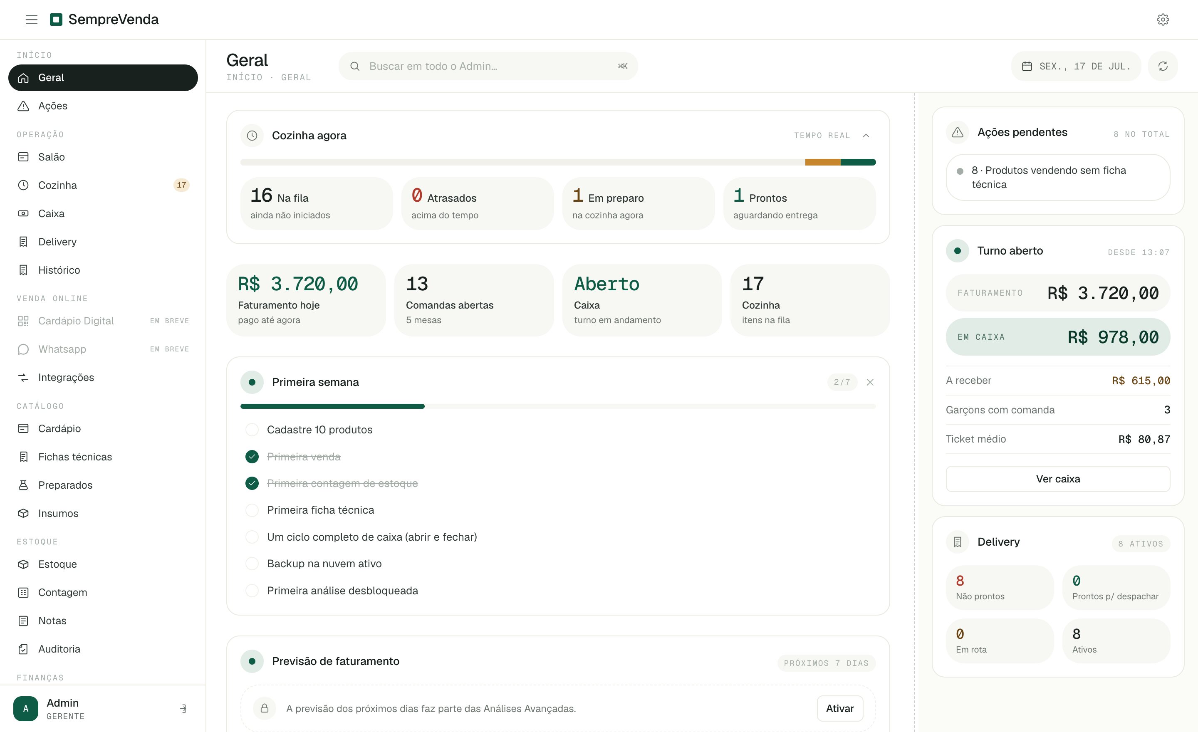Close the Primeira semana card
This screenshot has width=1198, height=732.
tap(870, 382)
